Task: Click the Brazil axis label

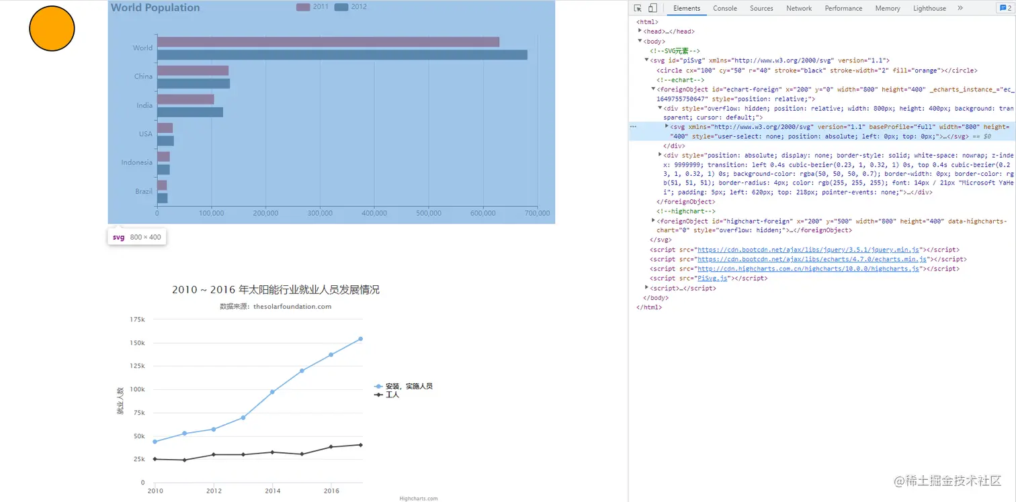Action: click(144, 191)
